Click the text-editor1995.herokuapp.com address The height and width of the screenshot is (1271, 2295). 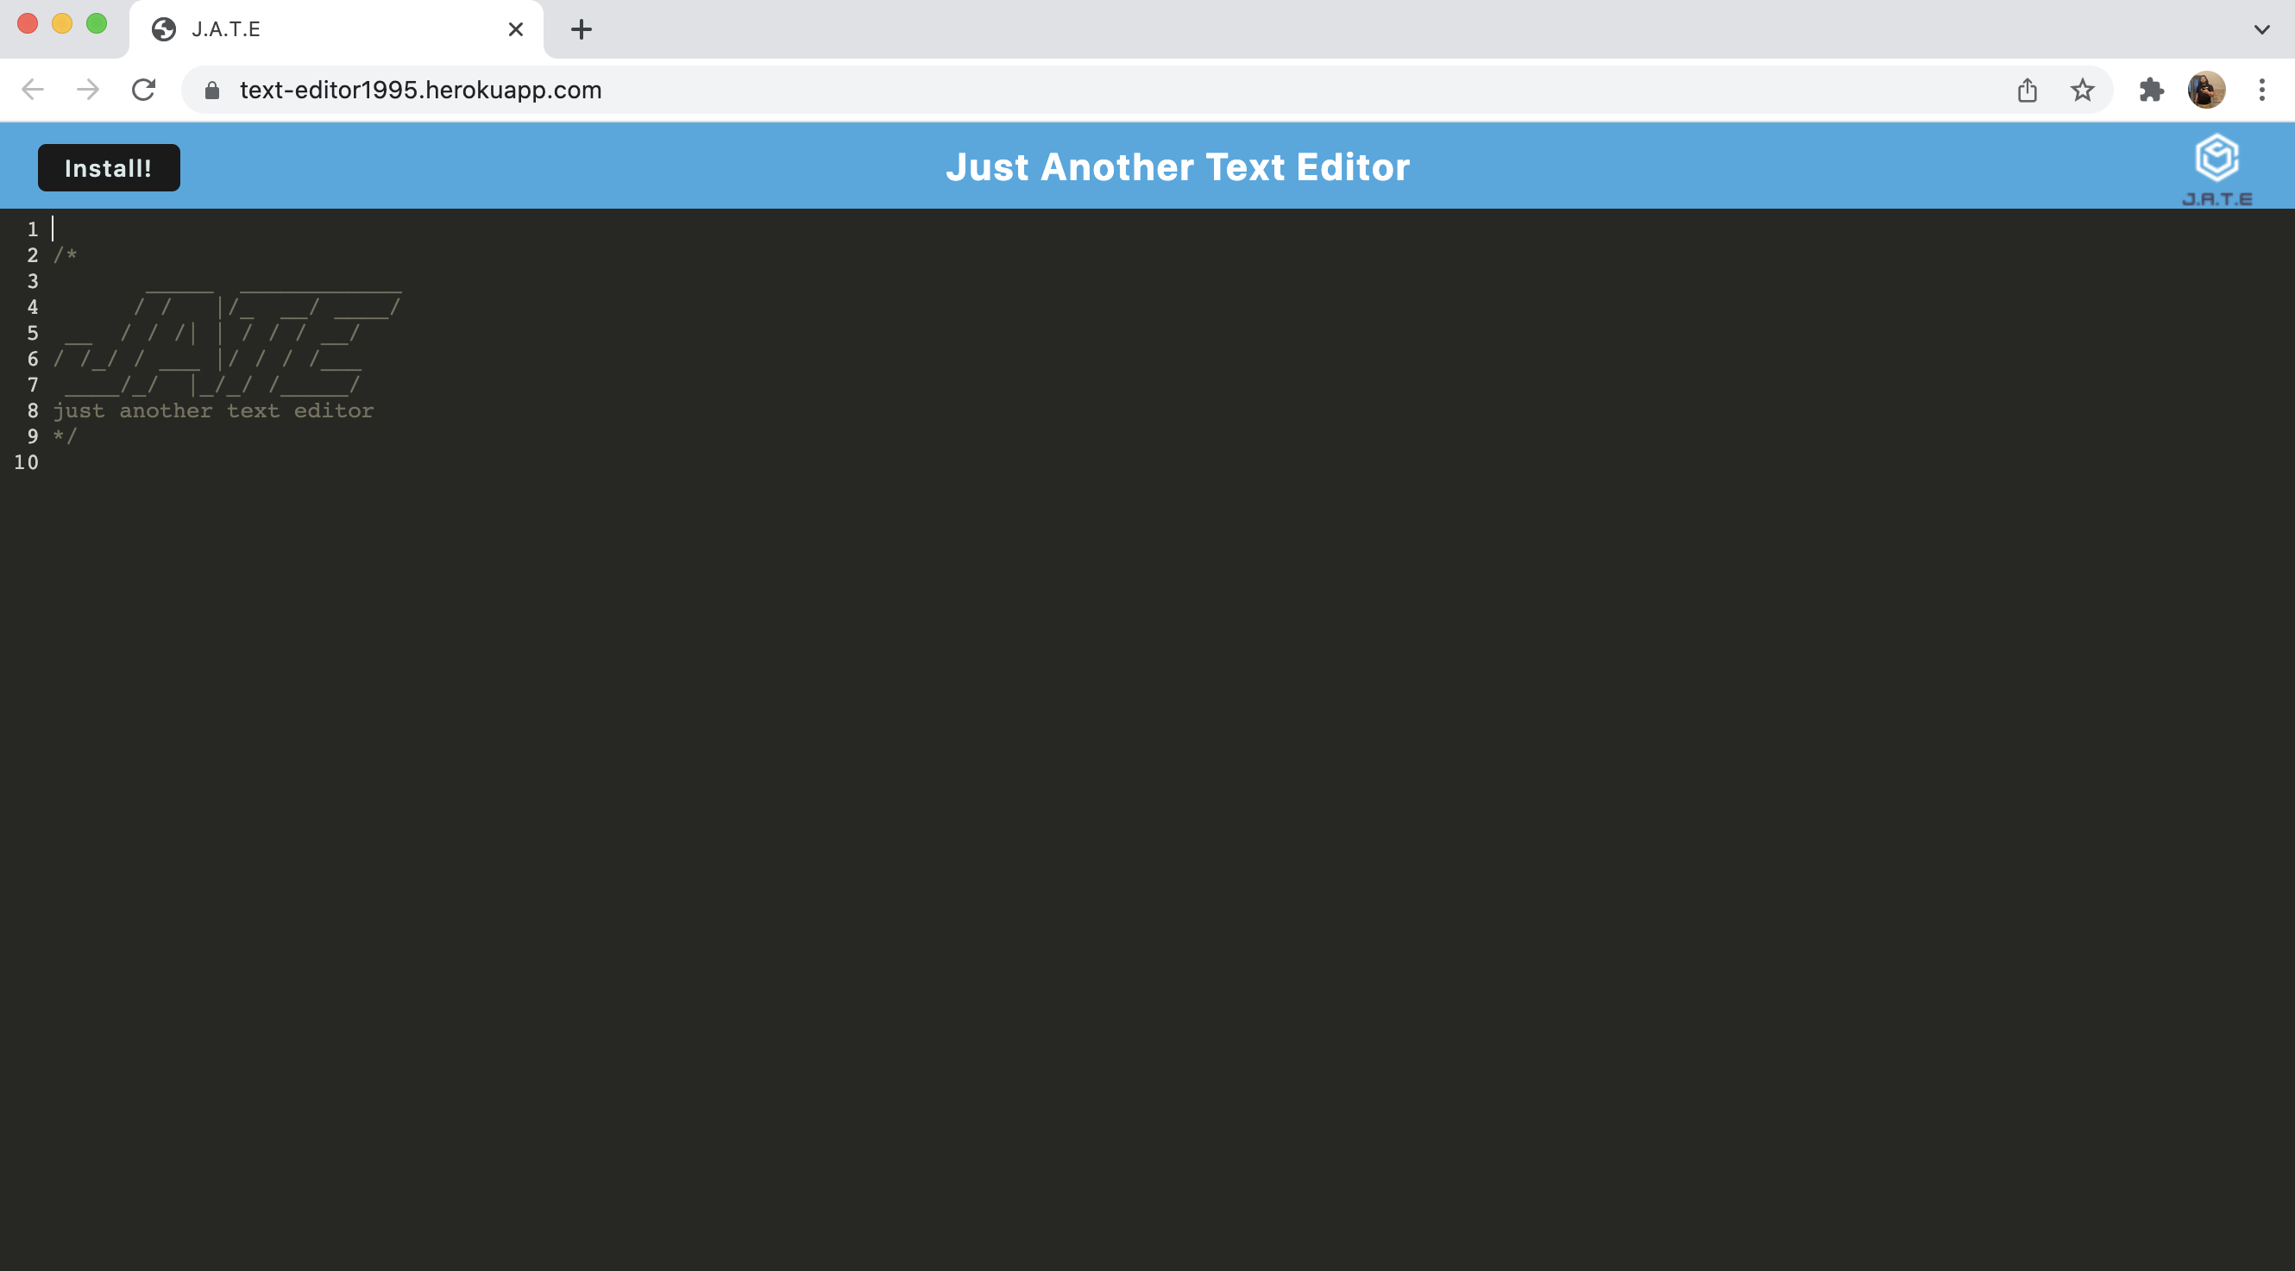[419, 89]
